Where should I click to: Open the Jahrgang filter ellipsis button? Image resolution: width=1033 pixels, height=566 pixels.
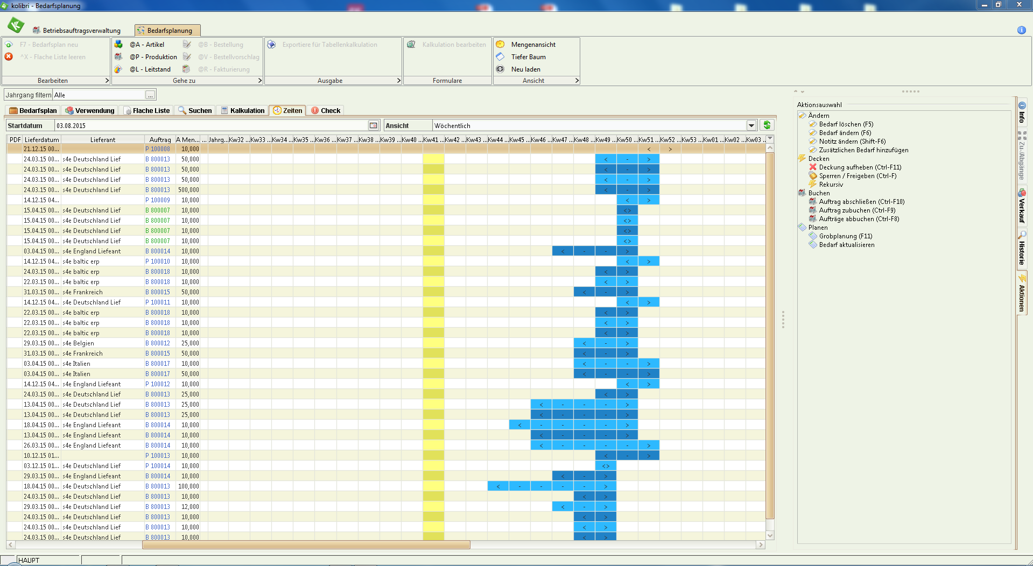150,95
